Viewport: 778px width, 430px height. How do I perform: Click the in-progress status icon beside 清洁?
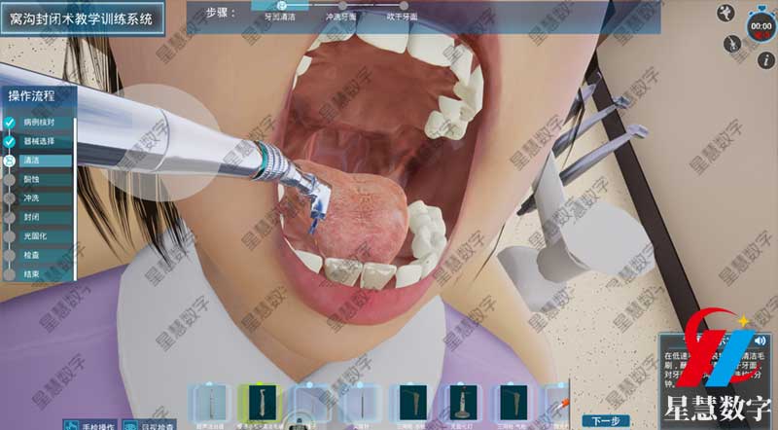tap(10, 161)
